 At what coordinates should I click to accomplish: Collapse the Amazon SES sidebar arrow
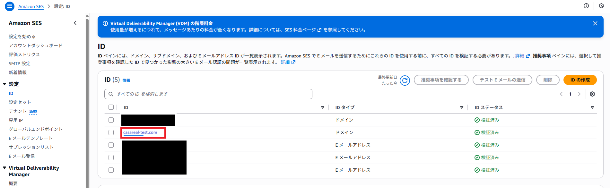[75, 23]
